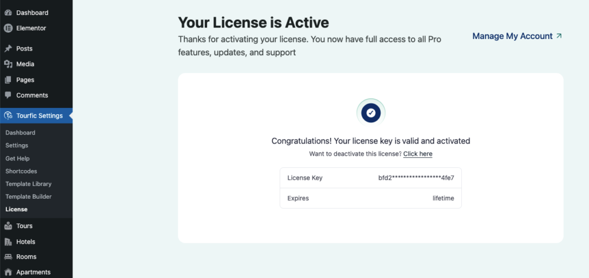Open the Template Builder submenu item
589x278 pixels.
point(28,196)
